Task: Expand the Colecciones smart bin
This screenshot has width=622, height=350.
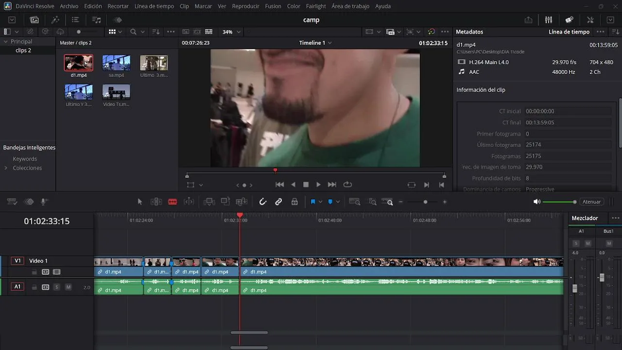Action: point(6,168)
